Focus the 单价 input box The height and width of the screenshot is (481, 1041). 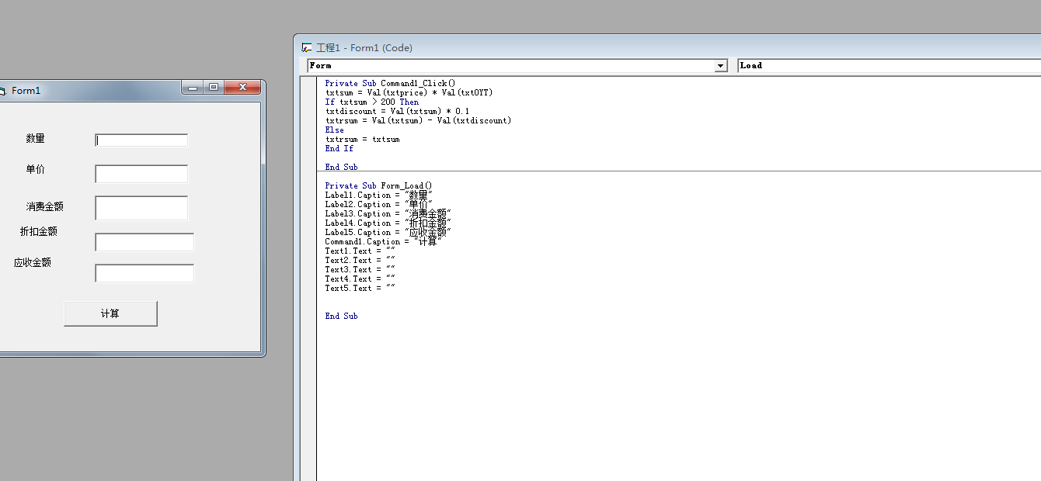(141, 174)
